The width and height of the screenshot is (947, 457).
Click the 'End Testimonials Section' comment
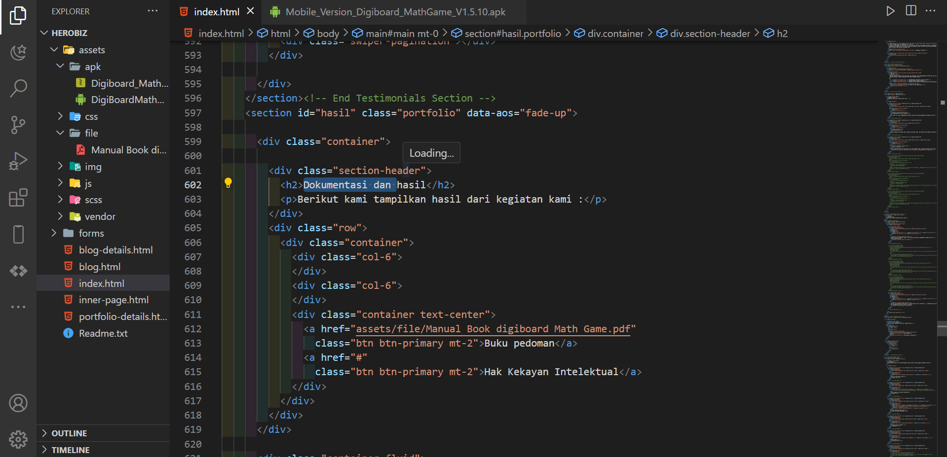399,98
